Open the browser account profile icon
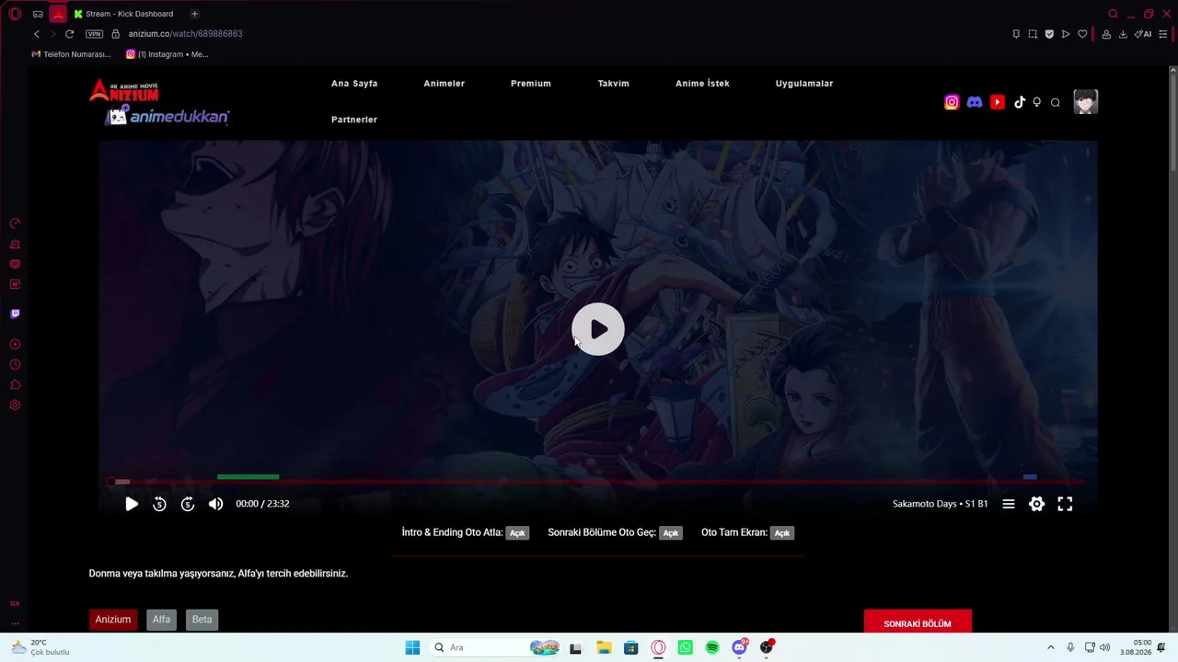 pos(1106,34)
